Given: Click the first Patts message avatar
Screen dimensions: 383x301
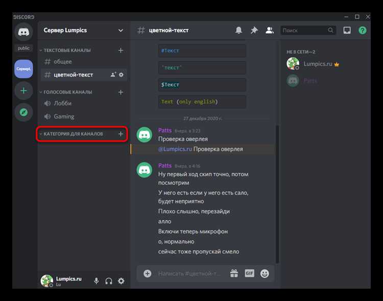Looking at the screenshot, I should click(x=145, y=134).
